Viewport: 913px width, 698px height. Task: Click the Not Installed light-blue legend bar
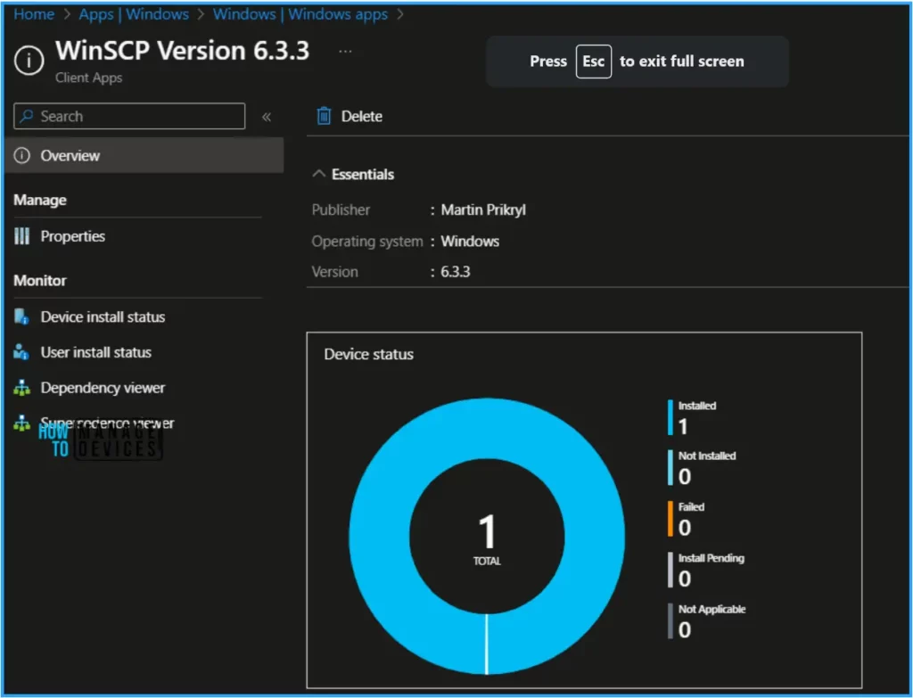click(670, 467)
